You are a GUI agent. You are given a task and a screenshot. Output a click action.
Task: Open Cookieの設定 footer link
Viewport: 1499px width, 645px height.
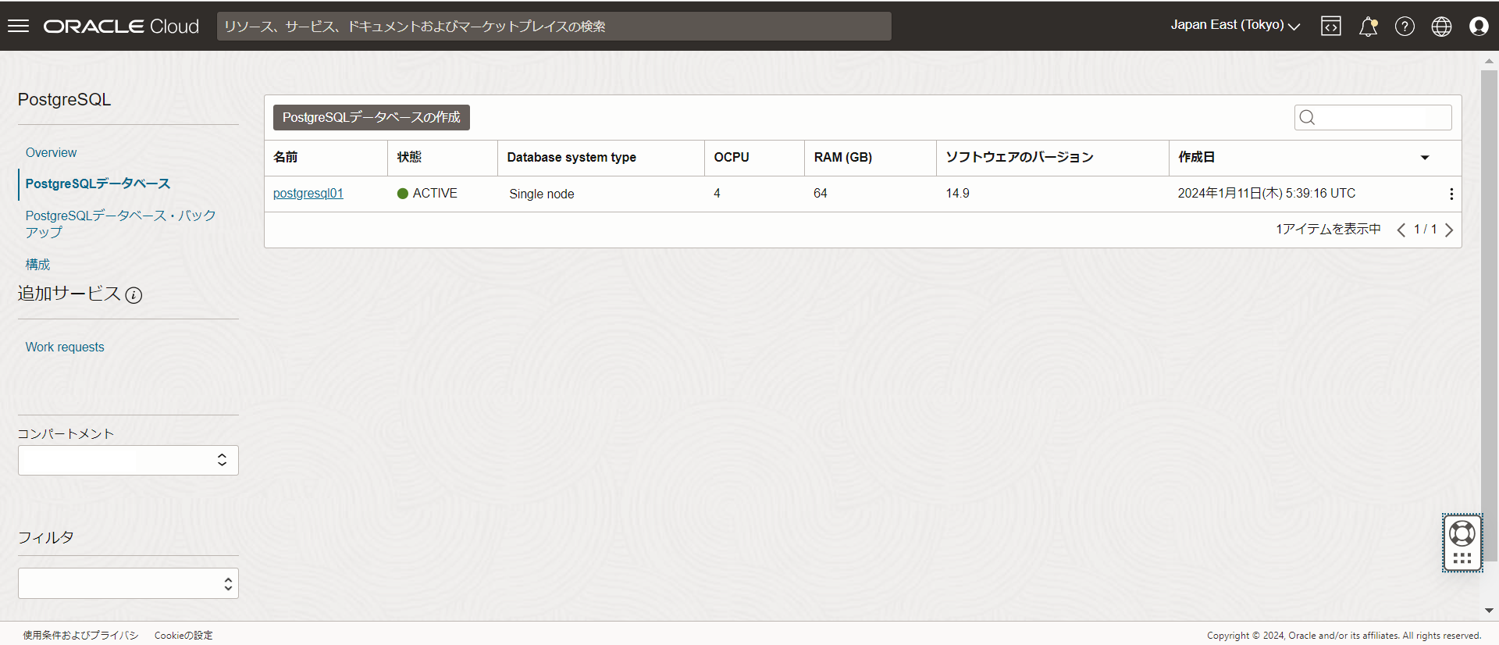click(x=183, y=635)
